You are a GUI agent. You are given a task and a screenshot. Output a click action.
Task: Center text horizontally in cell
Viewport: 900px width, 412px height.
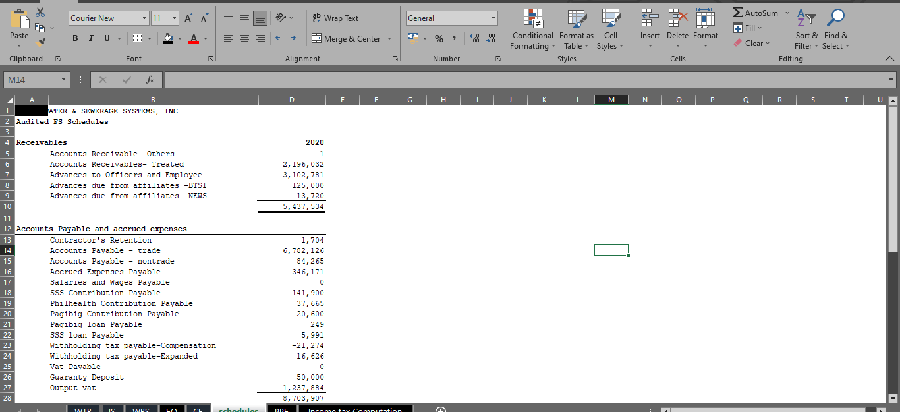(x=246, y=39)
